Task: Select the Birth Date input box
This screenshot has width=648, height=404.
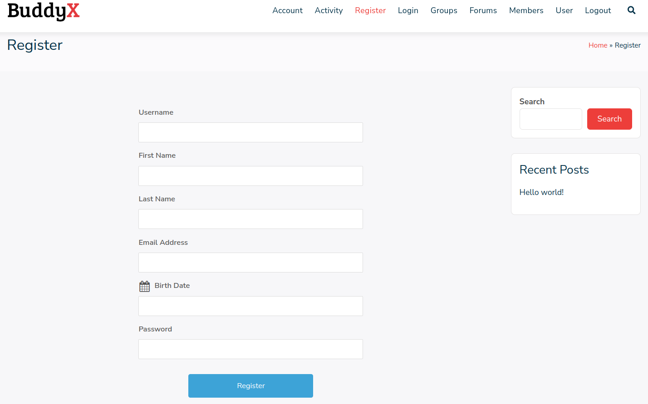Action: 250,306
